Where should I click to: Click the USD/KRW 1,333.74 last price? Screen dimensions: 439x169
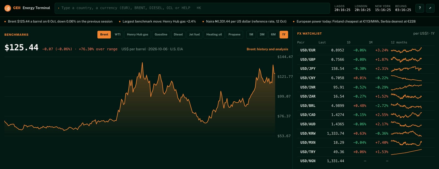pyautogui.click(x=335, y=134)
